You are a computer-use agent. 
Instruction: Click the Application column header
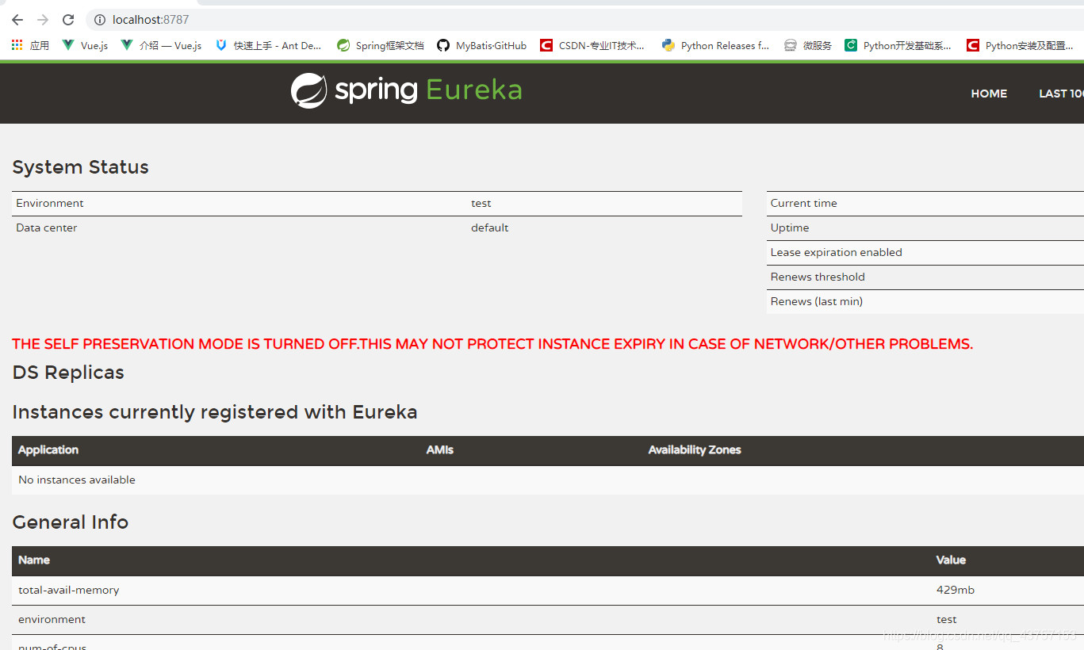click(48, 449)
